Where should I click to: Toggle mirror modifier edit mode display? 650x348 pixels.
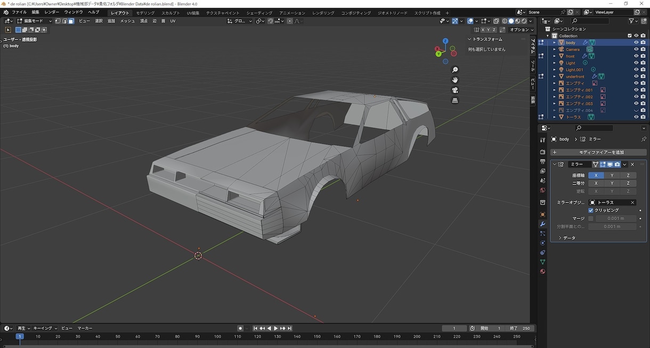[603, 164]
